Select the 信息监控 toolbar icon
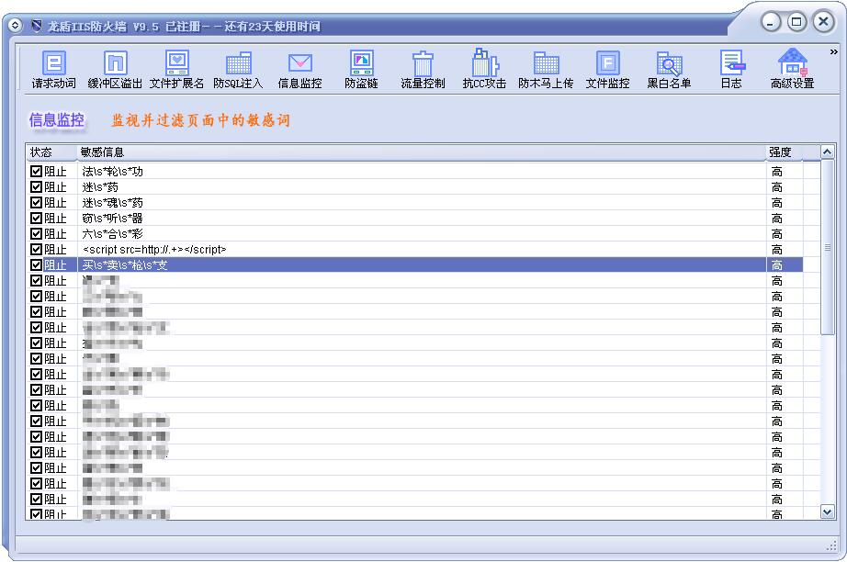This screenshot has width=847, height=562. [x=299, y=70]
